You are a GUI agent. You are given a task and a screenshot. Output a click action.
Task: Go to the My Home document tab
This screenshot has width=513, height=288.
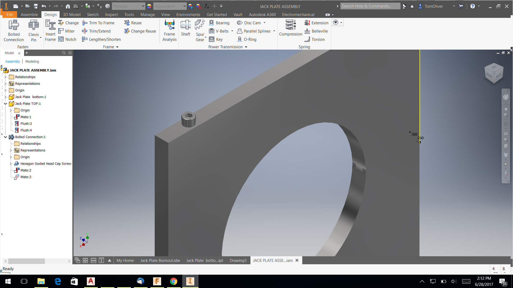(x=125, y=261)
